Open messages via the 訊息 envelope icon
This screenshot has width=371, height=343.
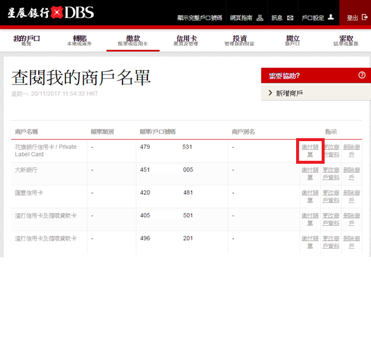coord(290,18)
